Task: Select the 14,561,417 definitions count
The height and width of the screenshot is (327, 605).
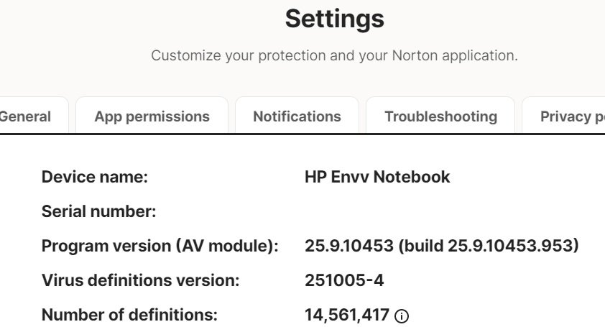Action: point(347,315)
